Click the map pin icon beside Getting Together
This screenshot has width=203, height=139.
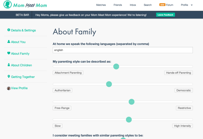coord(9,77)
